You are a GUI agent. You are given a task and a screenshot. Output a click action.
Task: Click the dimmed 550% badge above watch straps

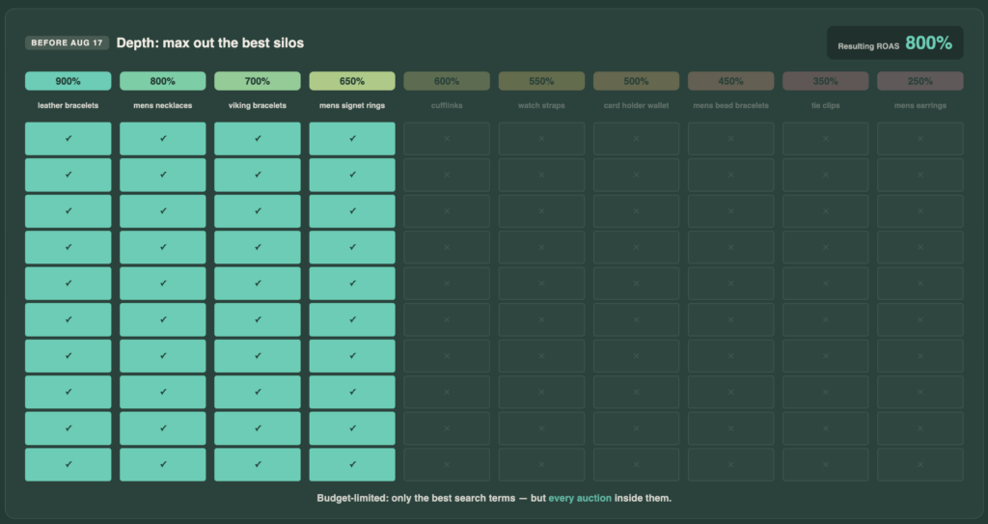coord(541,81)
